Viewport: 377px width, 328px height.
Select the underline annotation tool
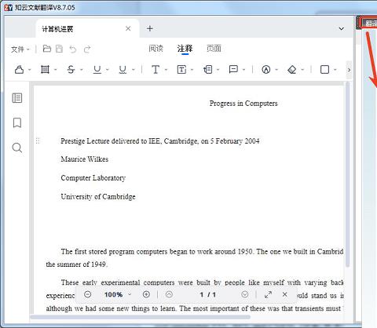[x=97, y=70]
